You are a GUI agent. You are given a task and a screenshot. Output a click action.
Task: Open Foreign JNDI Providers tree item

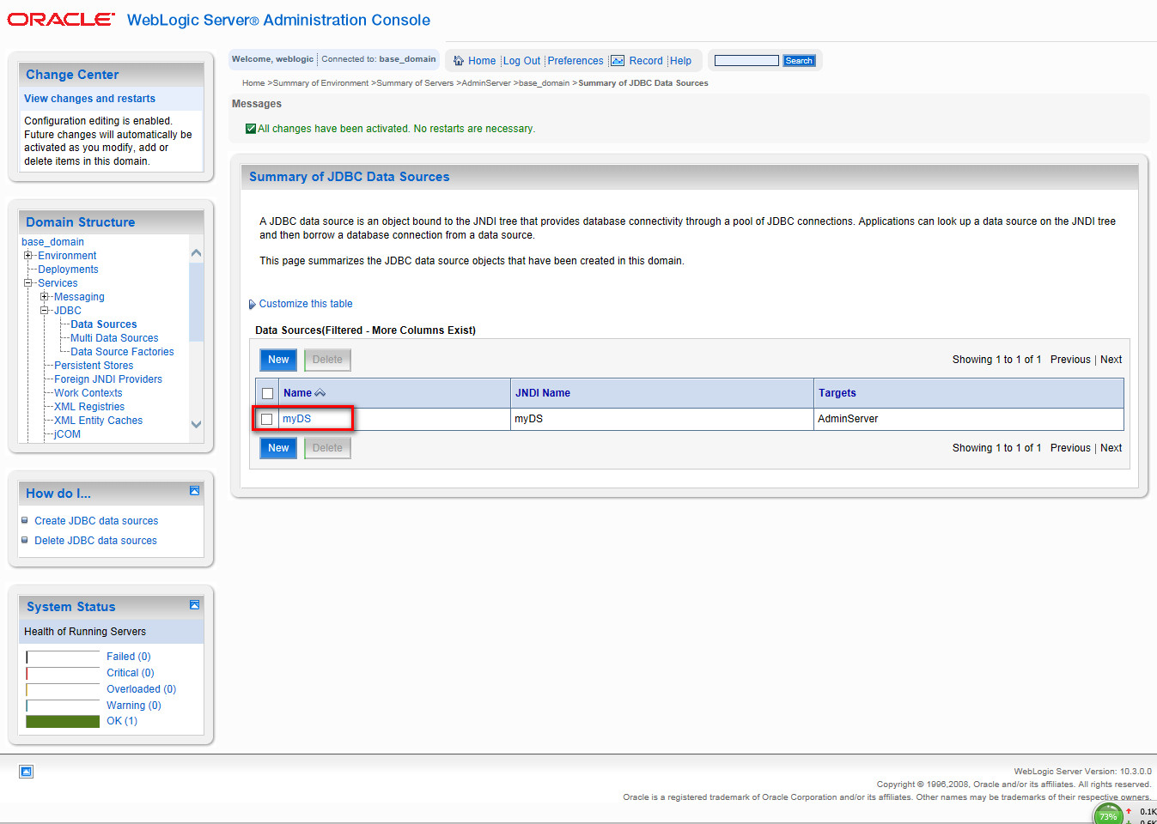pos(108,379)
